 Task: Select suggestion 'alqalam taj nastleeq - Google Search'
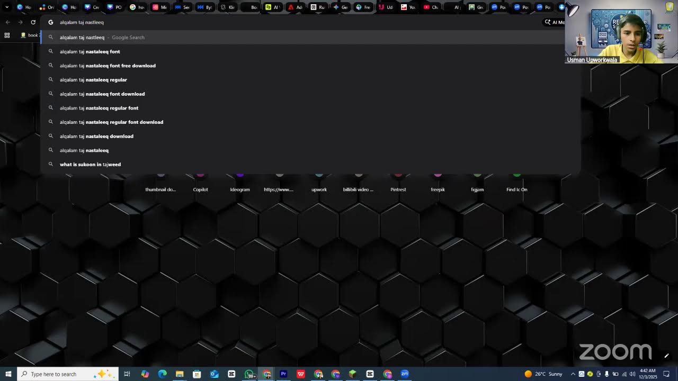click(310, 38)
